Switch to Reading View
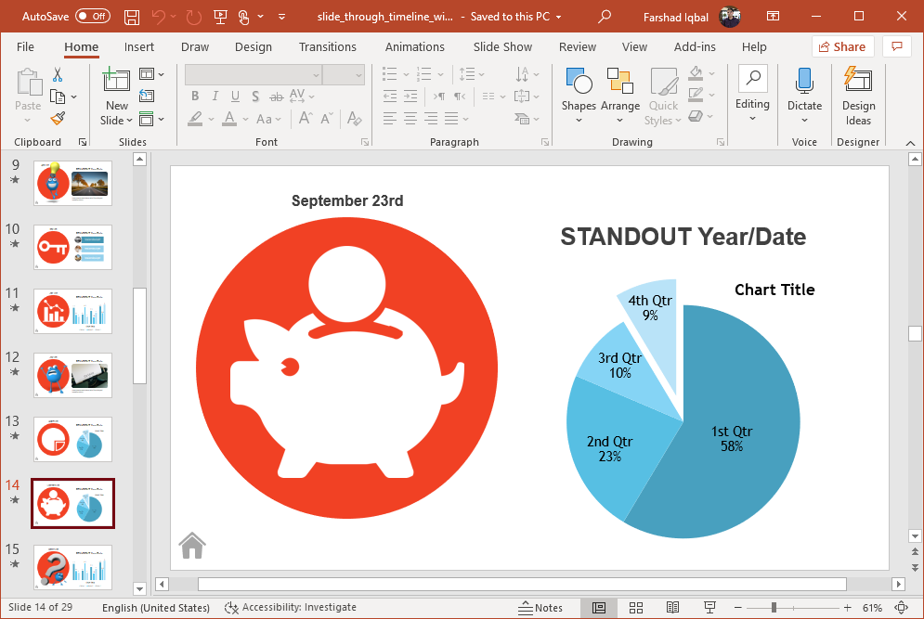924x619 pixels. (673, 608)
